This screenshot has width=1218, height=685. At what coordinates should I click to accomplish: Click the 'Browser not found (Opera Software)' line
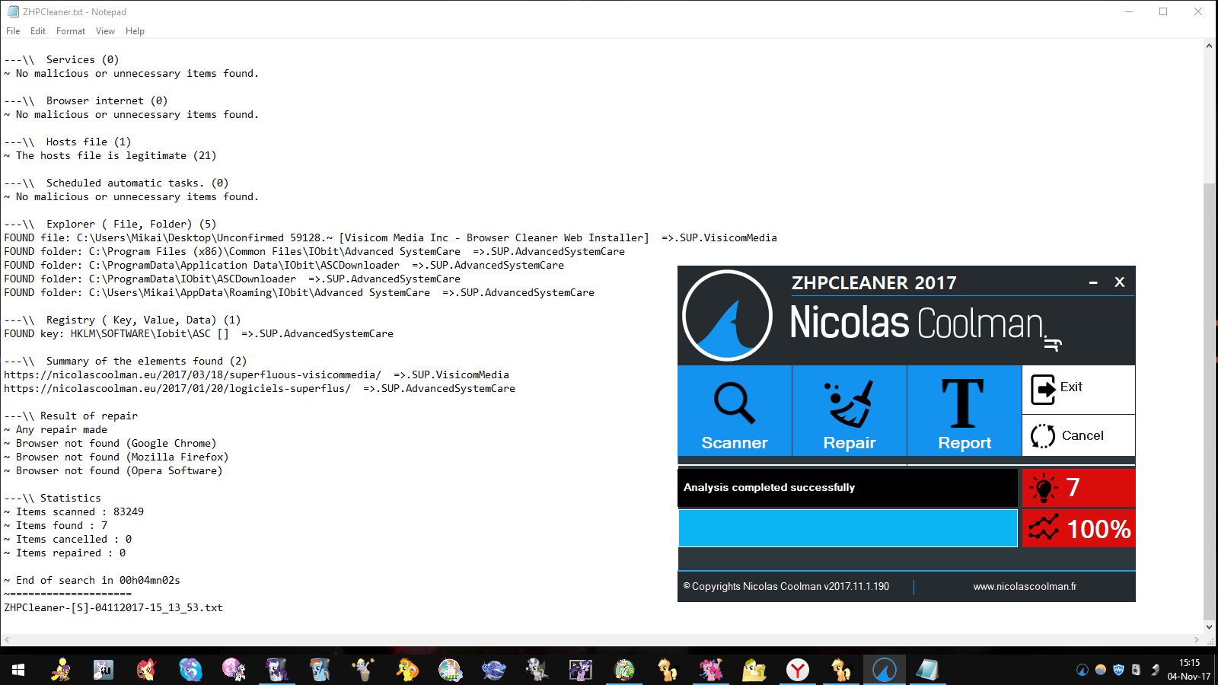point(113,470)
